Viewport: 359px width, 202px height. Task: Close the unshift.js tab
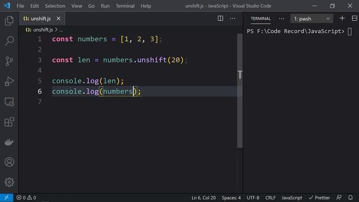[58, 19]
